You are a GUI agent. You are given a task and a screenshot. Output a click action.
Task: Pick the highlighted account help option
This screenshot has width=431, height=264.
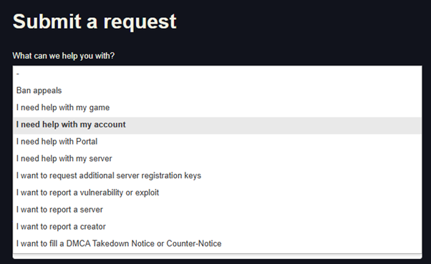click(x=217, y=124)
